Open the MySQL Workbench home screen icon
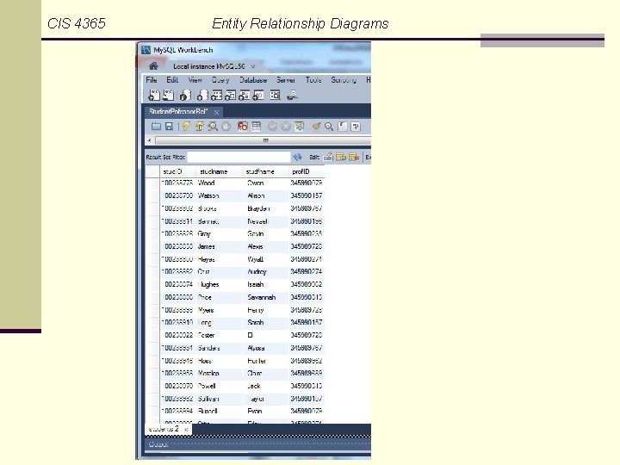 153,66
